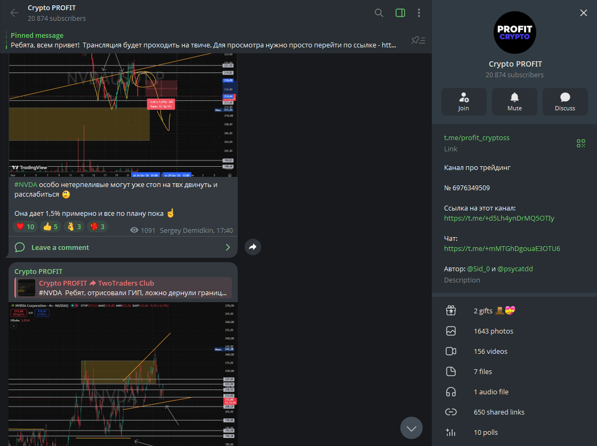Open the 1643 photos media list
Image resolution: width=597 pixels, height=446 pixels.
click(x=514, y=331)
